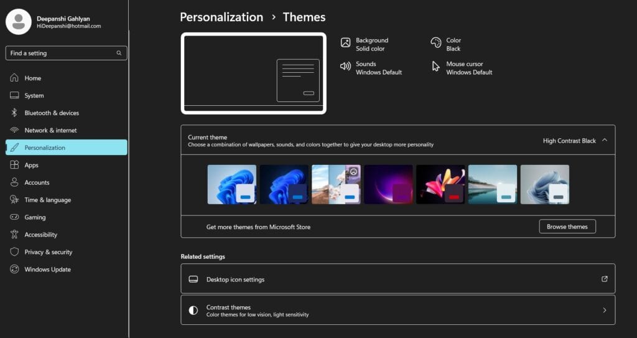Click the Background picture icon

point(345,42)
